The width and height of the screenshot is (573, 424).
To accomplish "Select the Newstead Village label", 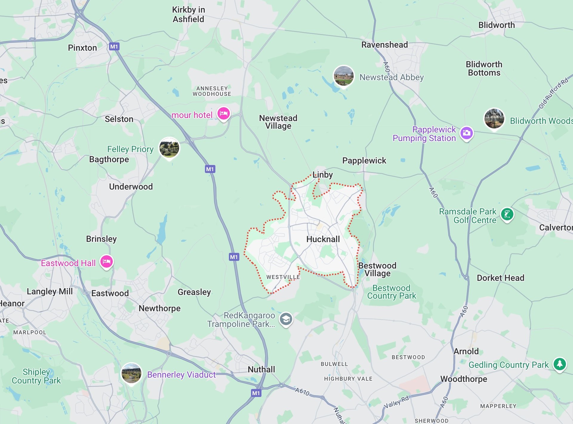I will coord(278,122).
